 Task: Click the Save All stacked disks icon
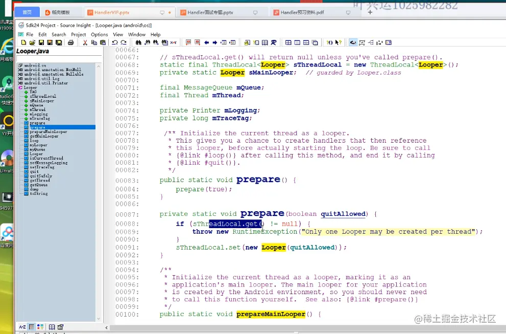[x=59, y=42]
